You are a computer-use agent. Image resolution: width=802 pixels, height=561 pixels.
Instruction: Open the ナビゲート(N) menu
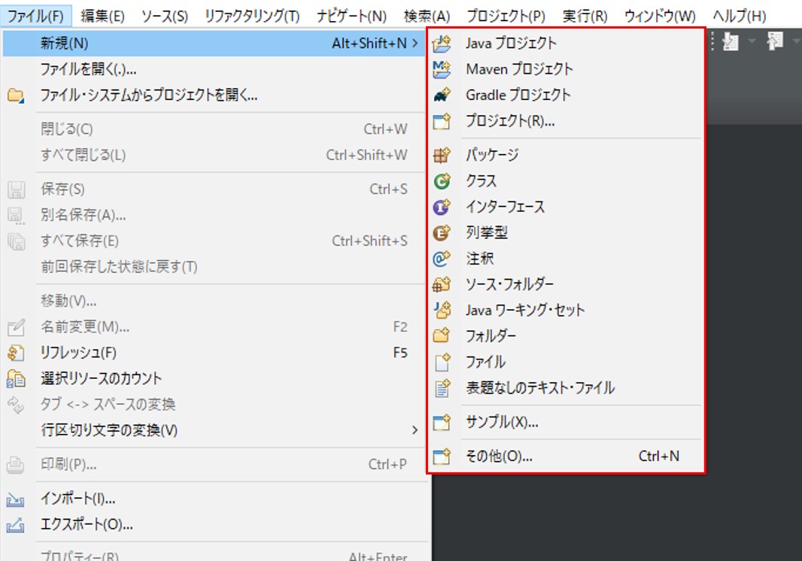coord(351,17)
